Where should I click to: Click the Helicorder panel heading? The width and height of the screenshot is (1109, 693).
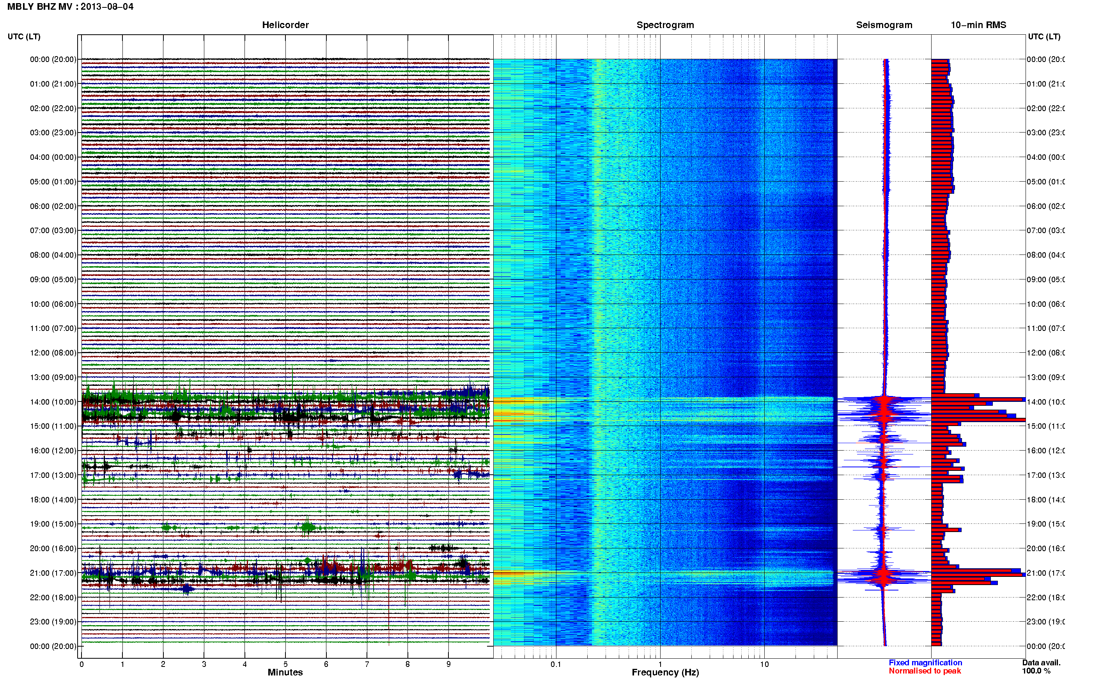tap(285, 25)
